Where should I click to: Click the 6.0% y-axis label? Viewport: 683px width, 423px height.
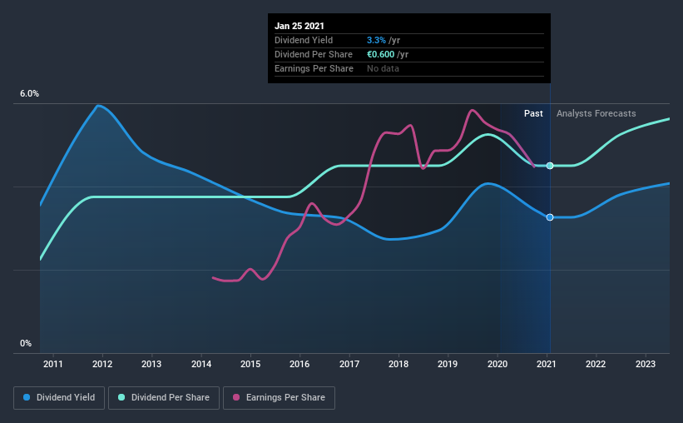click(29, 94)
